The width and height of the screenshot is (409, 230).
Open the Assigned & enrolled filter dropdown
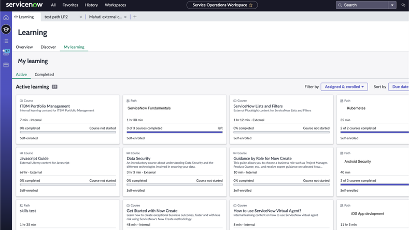pos(344,87)
